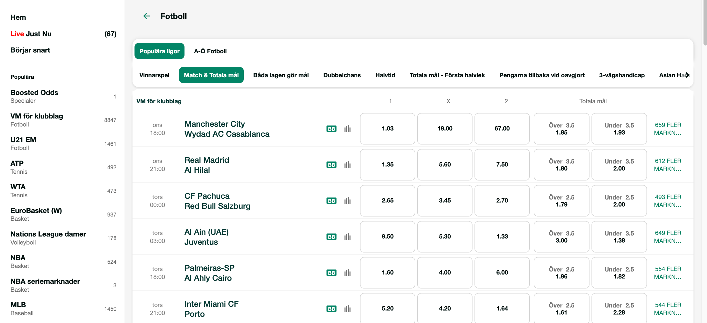This screenshot has height=323, width=707.
Task: Switch to A-Ö Fotboll tab
Action: [x=210, y=51]
